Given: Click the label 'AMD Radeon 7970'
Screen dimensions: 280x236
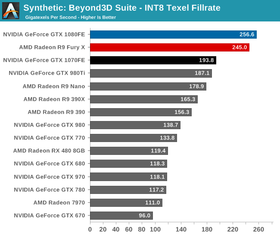Looking at the screenshot, I should (x=59, y=203).
